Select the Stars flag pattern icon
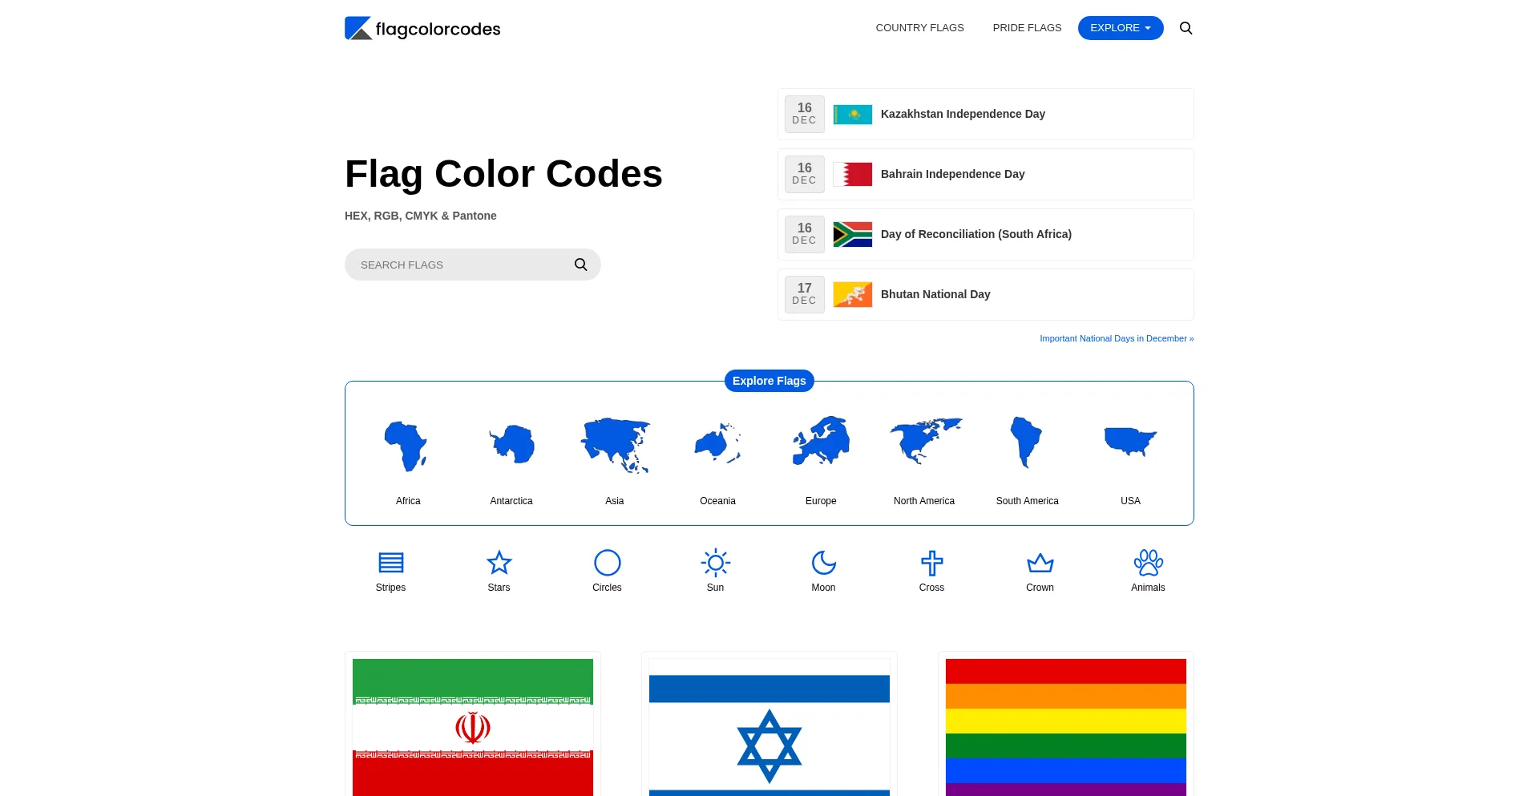1539x796 pixels. (x=499, y=563)
